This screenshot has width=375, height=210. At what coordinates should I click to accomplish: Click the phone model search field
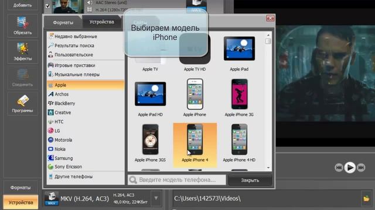tap(177, 180)
